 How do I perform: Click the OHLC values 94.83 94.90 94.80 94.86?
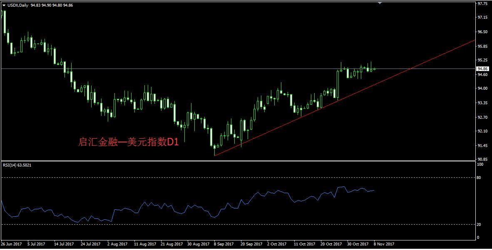click(x=52, y=5)
